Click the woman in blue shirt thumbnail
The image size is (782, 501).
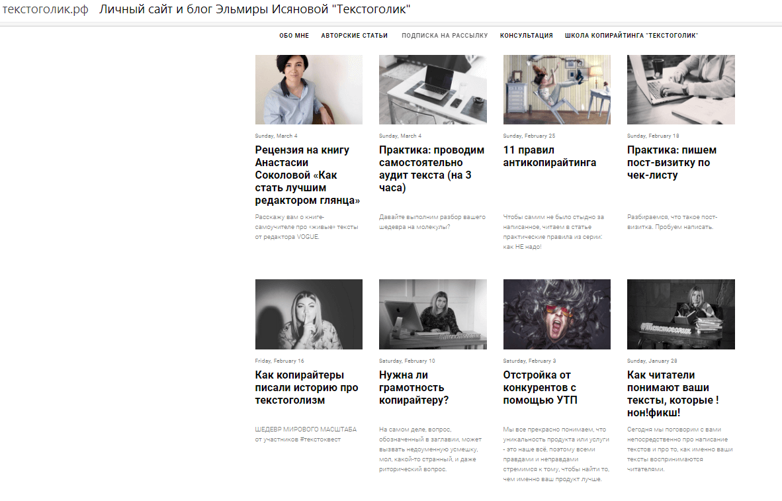pyautogui.click(x=309, y=90)
